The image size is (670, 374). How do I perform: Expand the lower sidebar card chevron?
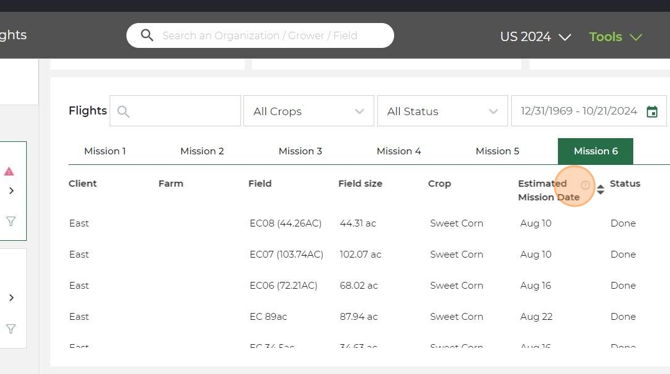pyautogui.click(x=11, y=297)
